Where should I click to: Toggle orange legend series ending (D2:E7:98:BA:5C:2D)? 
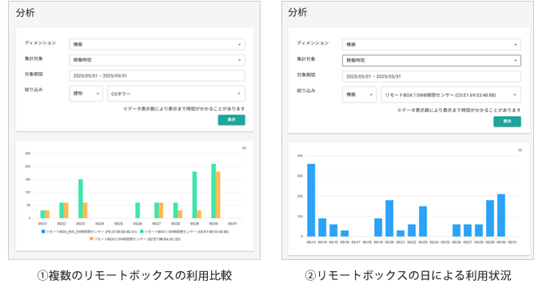(135, 239)
